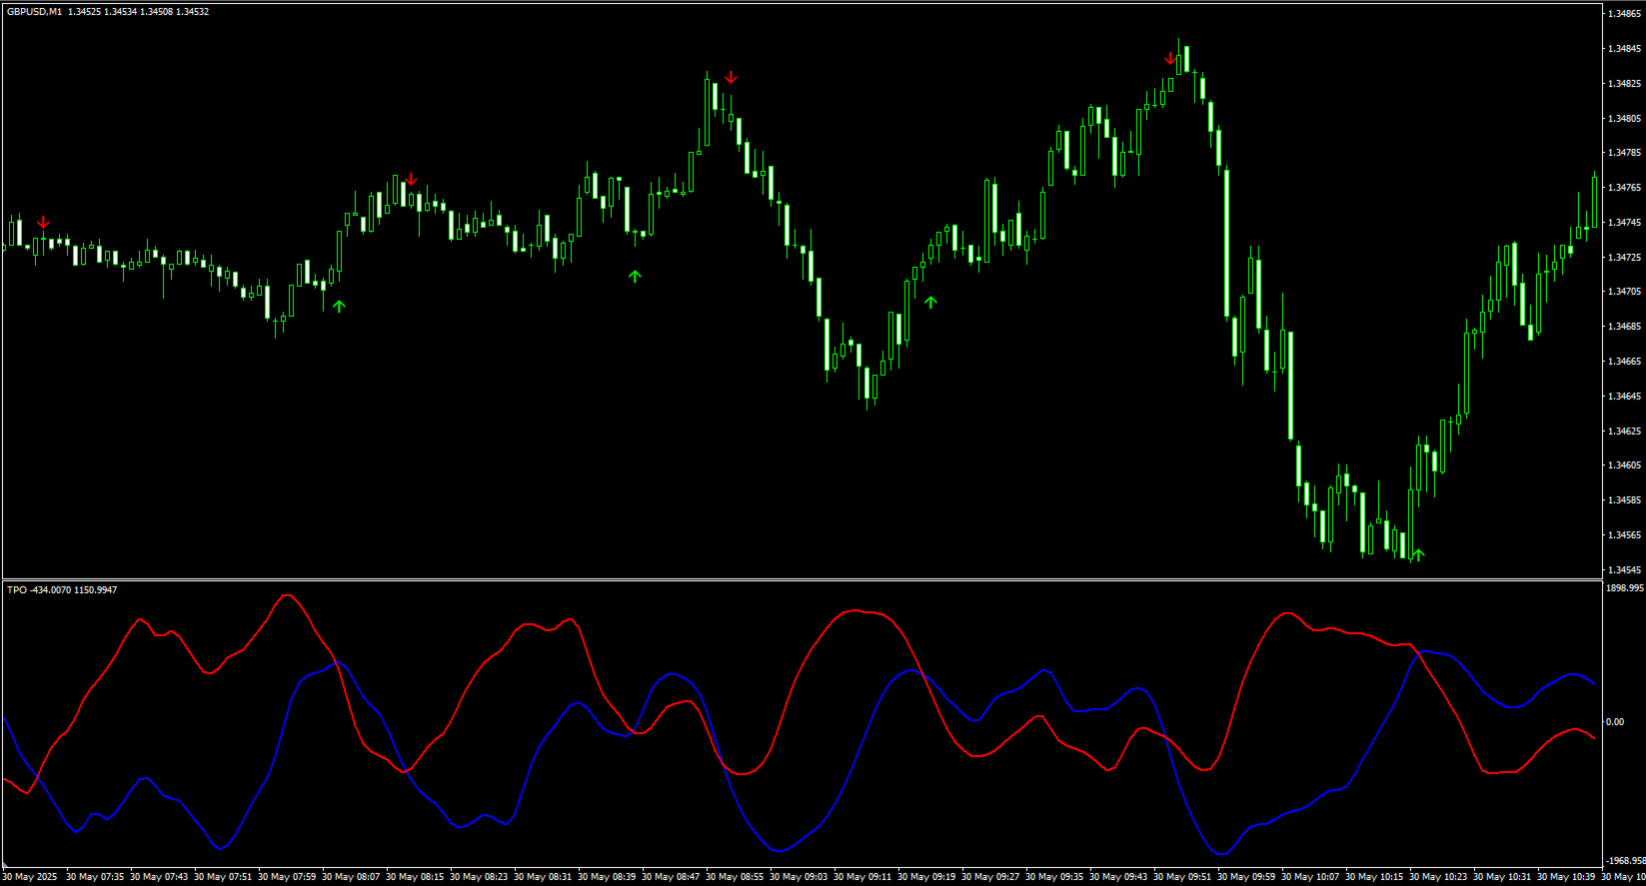
Task: Click the 1.34565 price label
Action: tap(1624, 535)
